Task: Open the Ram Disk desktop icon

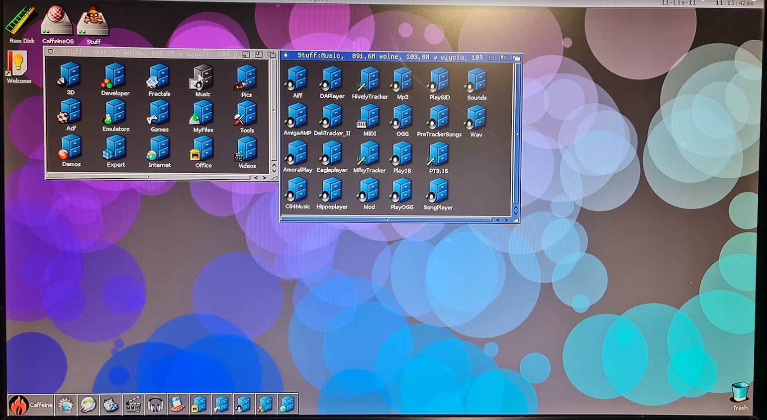Action: [21, 22]
